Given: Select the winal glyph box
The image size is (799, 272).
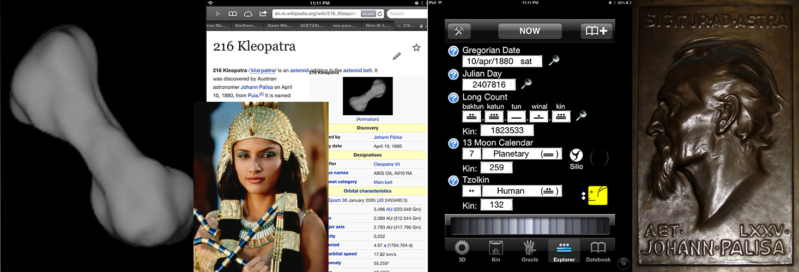Looking at the screenshot, I should (x=538, y=116).
